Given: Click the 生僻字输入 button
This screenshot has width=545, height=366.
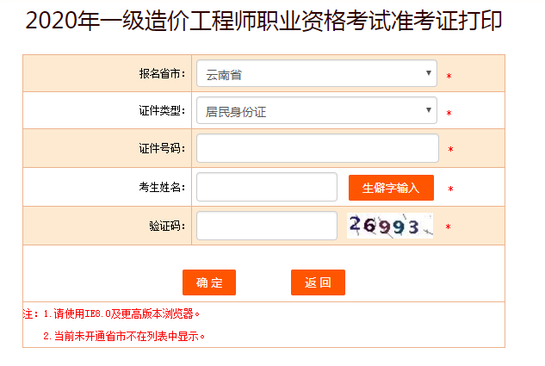Looking at the screenshot, I should click(391, 188).
